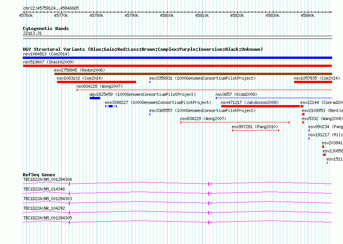The height and width of the screenshot is (244, 343).
Task: Click the 45840k ruler tick label
Action: [x=308, y=15]
